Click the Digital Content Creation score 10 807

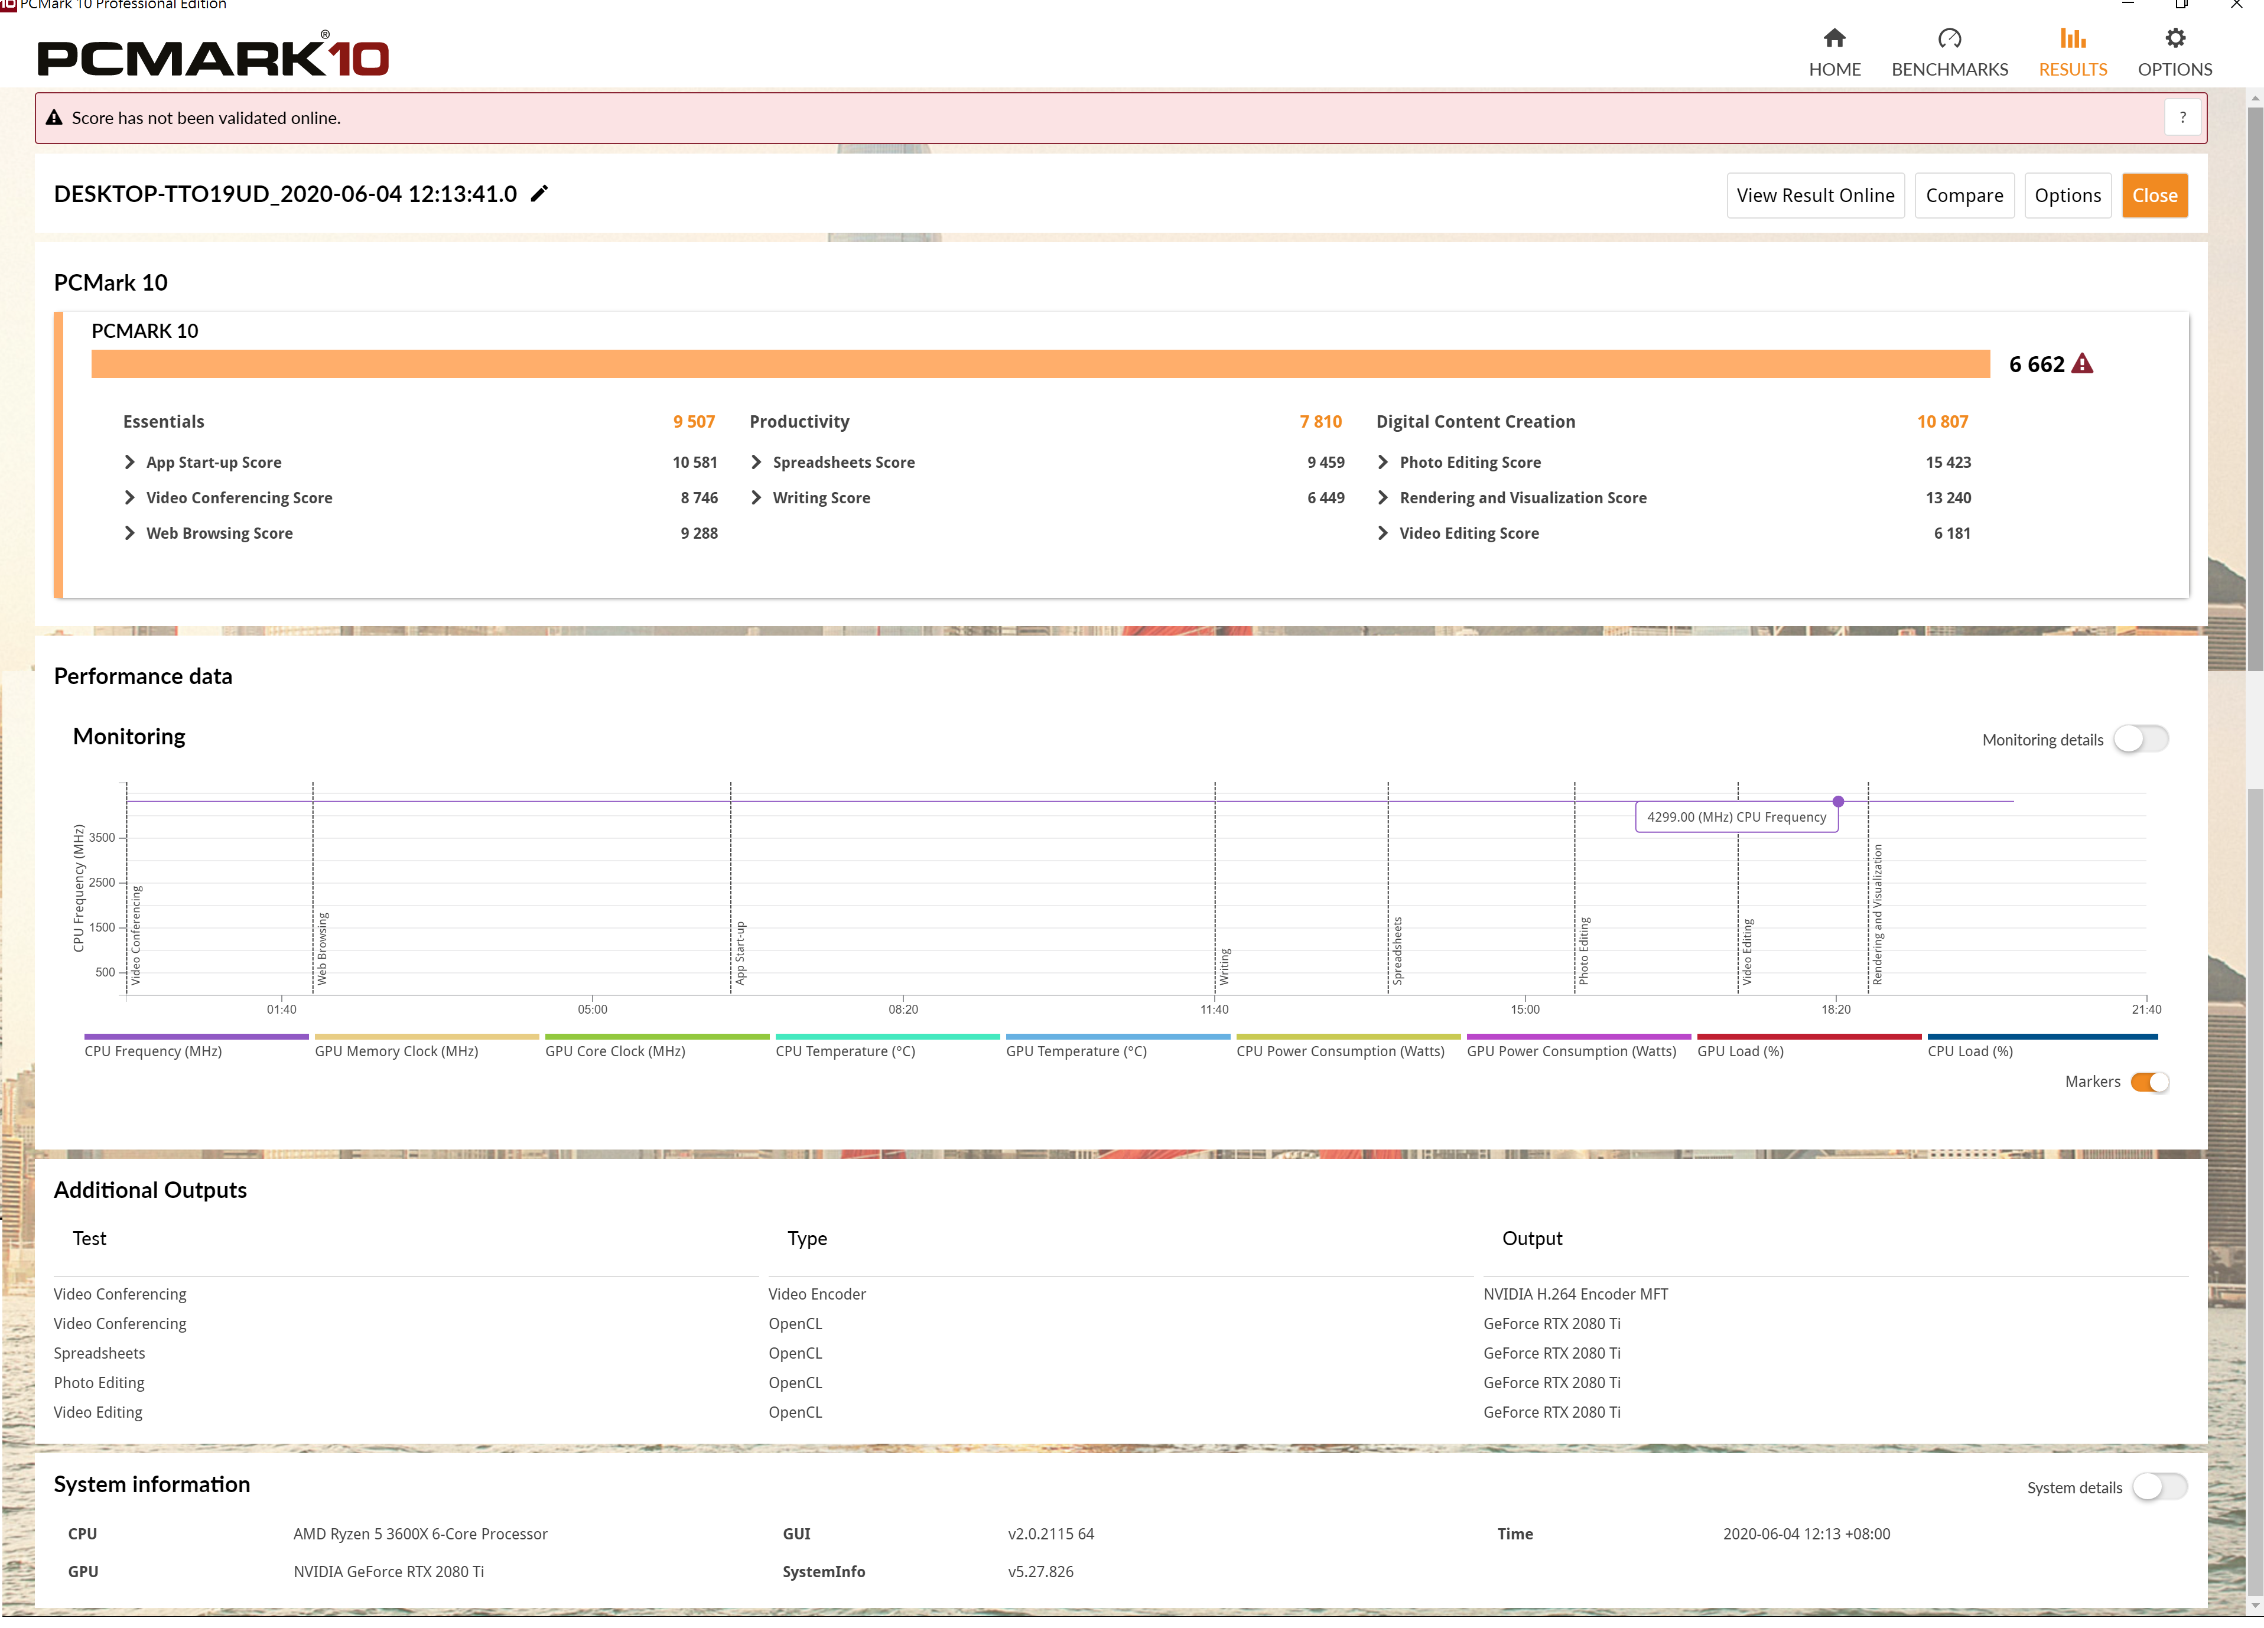1941,421
